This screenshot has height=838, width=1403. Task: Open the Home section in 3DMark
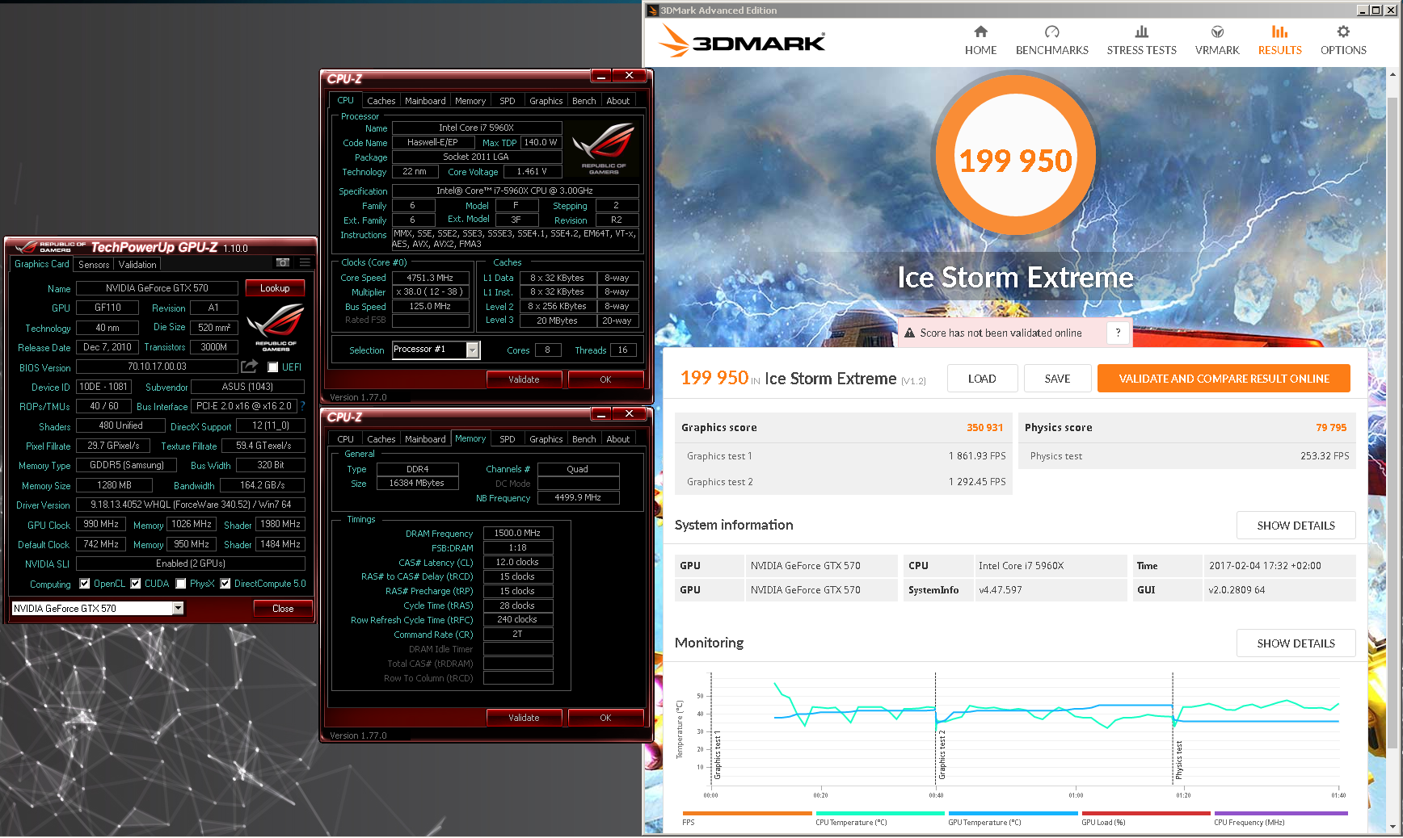[980, 40]
